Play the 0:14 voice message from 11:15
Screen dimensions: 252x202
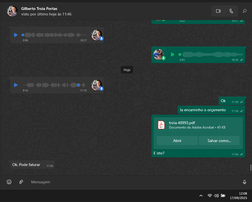[x=16, y=85]
